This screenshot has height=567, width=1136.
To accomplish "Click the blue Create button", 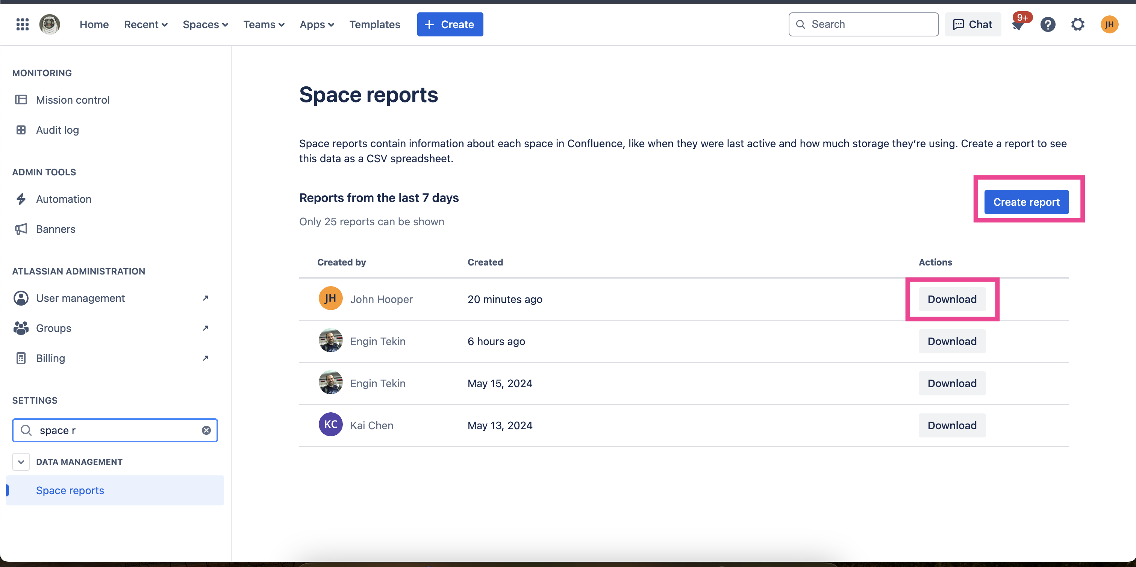I will coord(450,24).
